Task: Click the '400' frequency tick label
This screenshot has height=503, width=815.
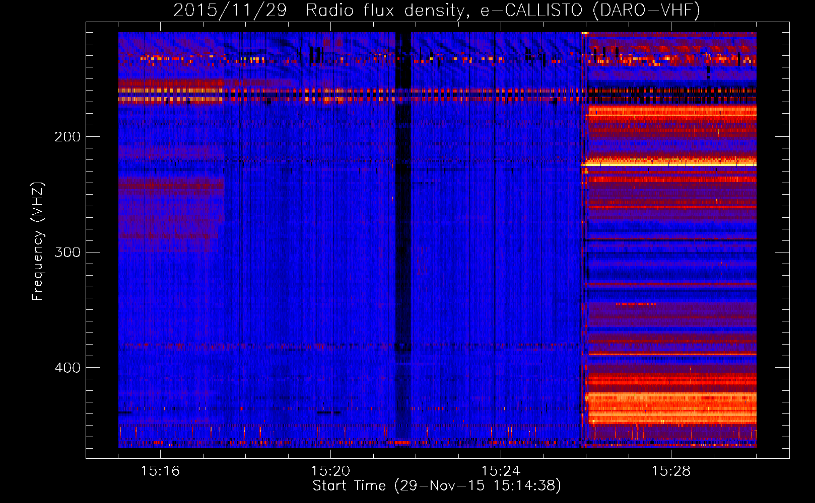Action: [x=67, y=368]
